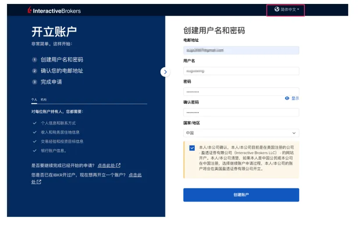Click the 对每位账户持有人，您都需要 text
The height and width of the screenshot is (231, 364).
57,112
